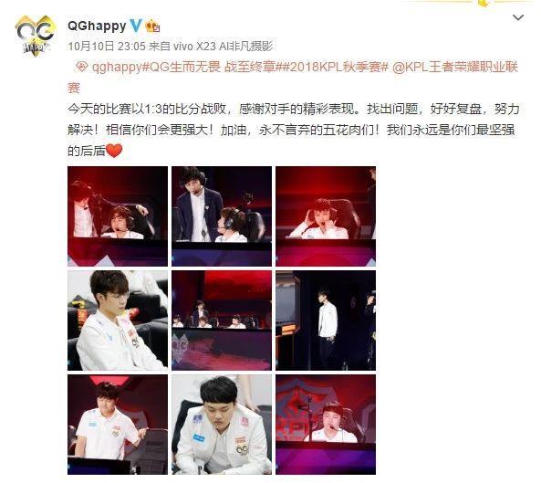The image size is (541, 483).
Task: Open photo of coach standing behind player
Action: pos(222,216)
